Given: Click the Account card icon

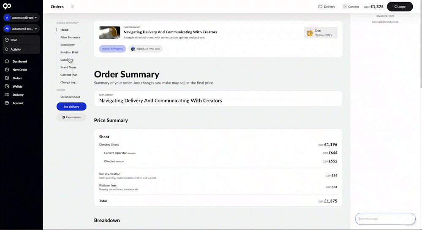Looking at the screenshot, I should [7, 103].
